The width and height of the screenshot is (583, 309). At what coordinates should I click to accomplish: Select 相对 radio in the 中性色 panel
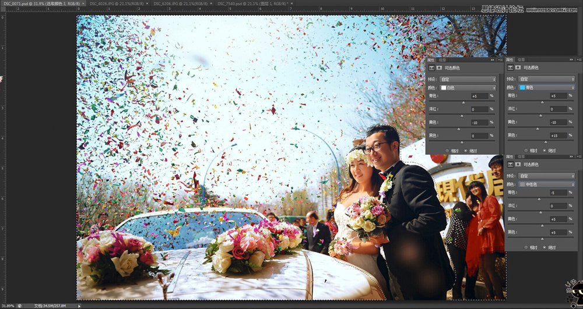526,247
